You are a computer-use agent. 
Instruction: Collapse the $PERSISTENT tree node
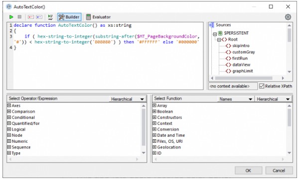coord(215,34)
